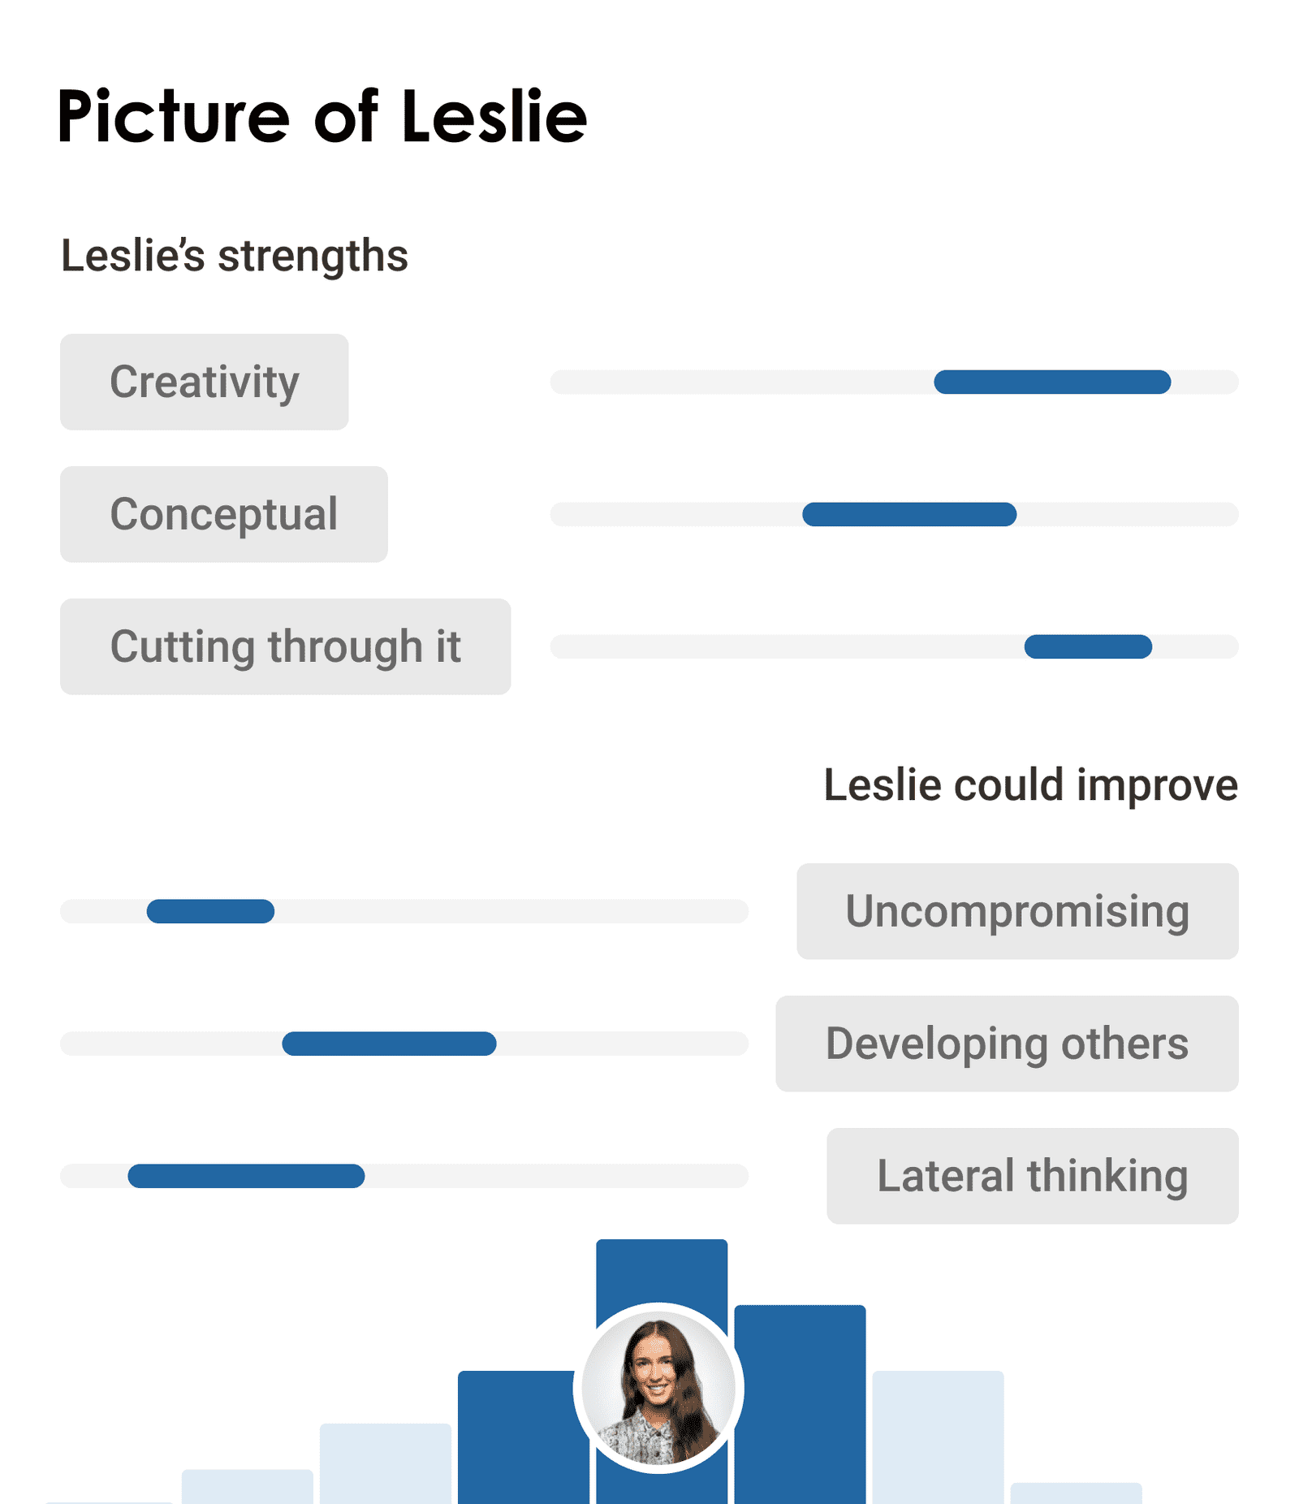
Task: Select the Uncompromising improvement tag
Action: click(1016, 911)
